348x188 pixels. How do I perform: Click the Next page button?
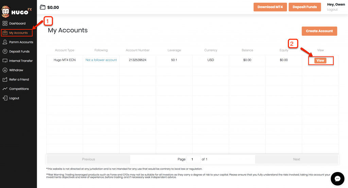[296, 159]
